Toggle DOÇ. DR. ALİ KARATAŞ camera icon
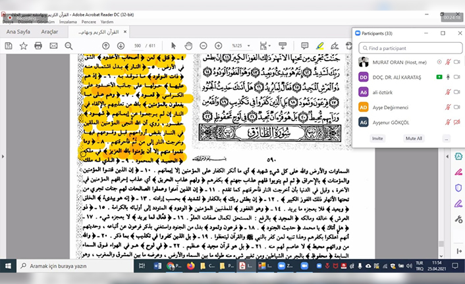The image size is (465, 284). (457, 77)
